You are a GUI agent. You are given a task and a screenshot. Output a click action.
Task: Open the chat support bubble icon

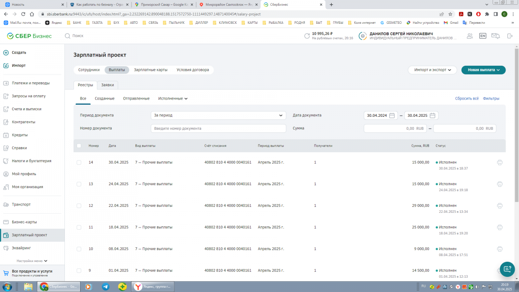(x=507, y=269)
